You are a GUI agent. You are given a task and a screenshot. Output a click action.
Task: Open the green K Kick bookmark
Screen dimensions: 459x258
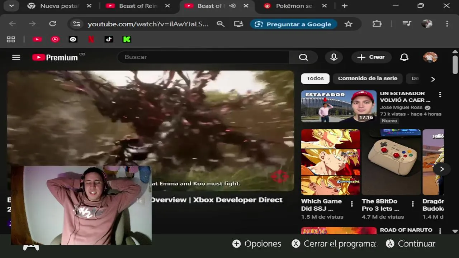coord(127,39)
